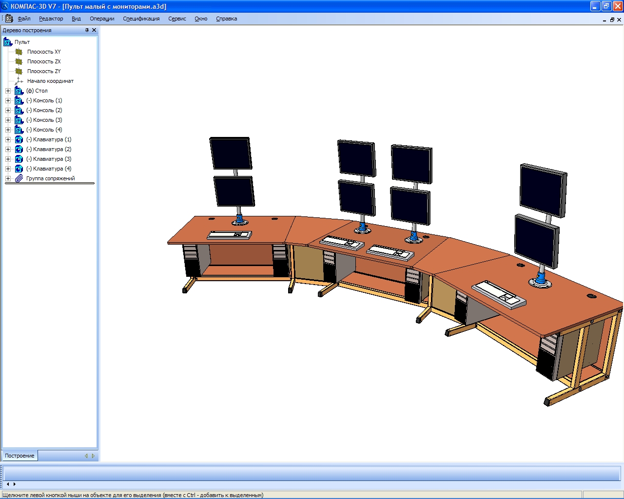Expand the Группа сопряжений node
This screenshot has width=624, height=499.
8,178
